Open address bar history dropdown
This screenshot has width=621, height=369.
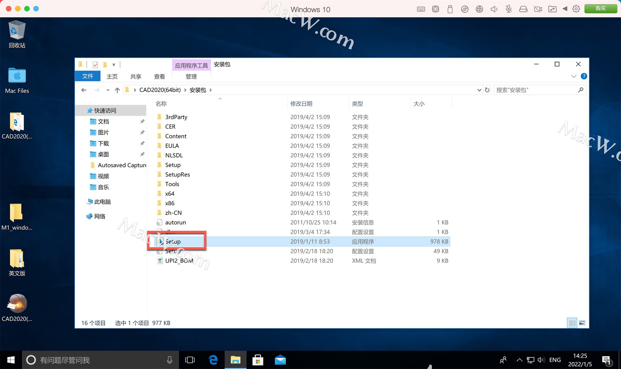click(479, 90)
